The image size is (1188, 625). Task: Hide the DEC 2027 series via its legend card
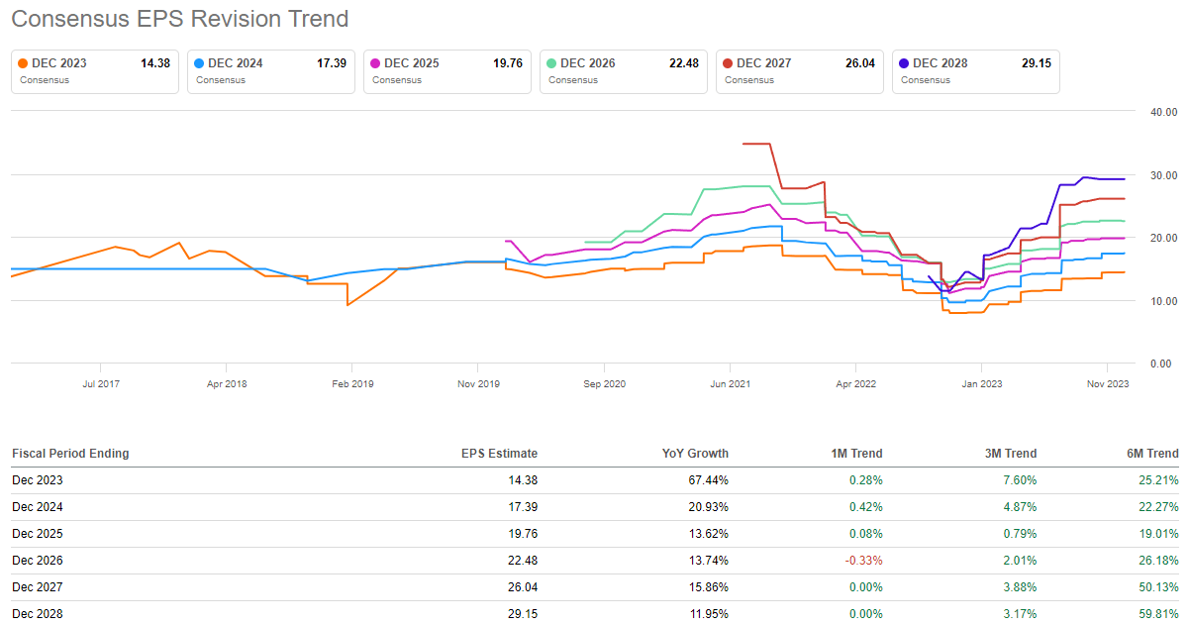(800, 71)
